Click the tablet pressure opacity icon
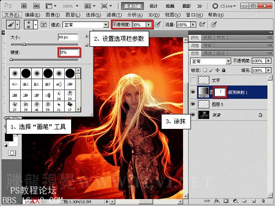The image size is (275, 206). 158,24
